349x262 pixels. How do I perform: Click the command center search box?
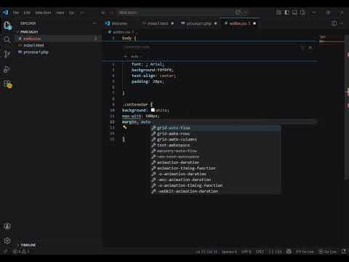coord(174,12)
